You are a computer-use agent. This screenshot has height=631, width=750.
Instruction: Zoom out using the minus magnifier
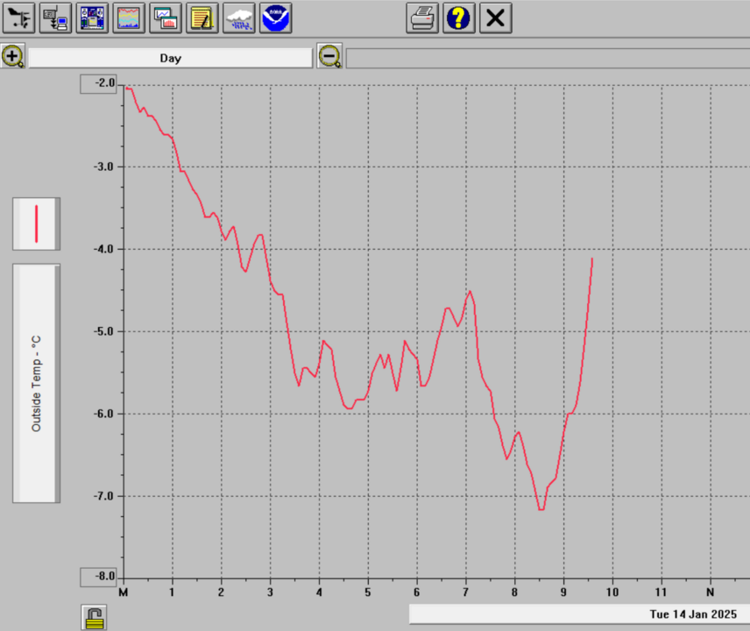[x=329, y=56]
